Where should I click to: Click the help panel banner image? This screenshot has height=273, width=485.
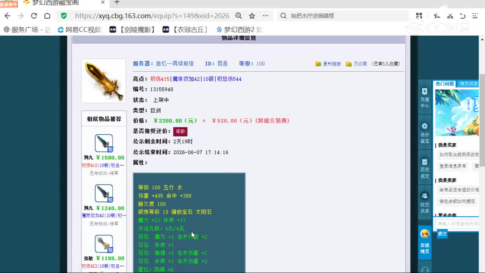457,112
